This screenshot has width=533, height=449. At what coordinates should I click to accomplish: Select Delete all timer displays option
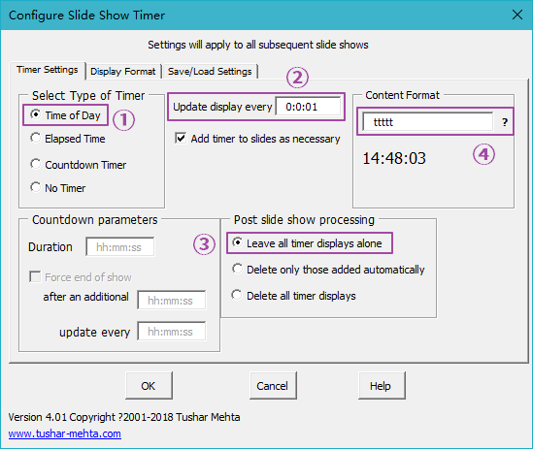(x=294, y=296)
